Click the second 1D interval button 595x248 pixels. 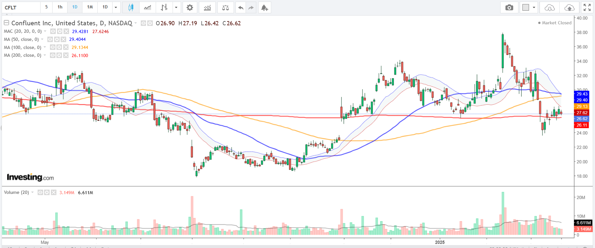105,7
